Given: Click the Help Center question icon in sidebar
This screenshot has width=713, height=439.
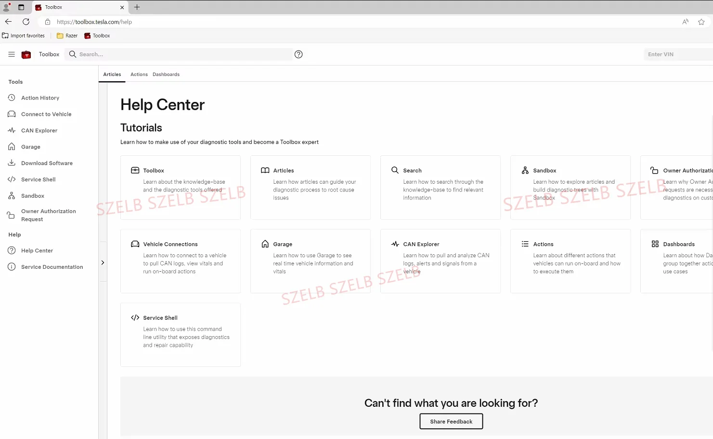Looking at the screenshot, I should [12, 251].
